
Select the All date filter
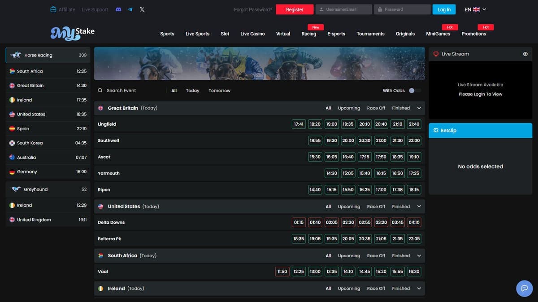click(174, 90)
